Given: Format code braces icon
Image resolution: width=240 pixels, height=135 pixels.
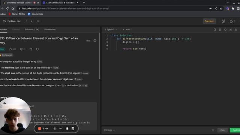Looking at the screenshot, I should coord(220,30).
